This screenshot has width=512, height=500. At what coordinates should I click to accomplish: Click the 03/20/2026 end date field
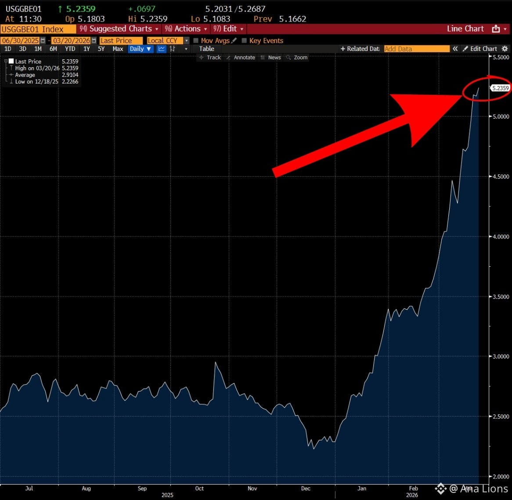71,40
